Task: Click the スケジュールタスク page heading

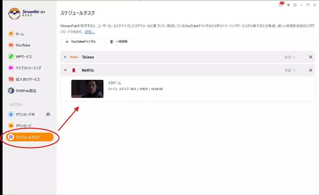Action: tap(78, 13)
